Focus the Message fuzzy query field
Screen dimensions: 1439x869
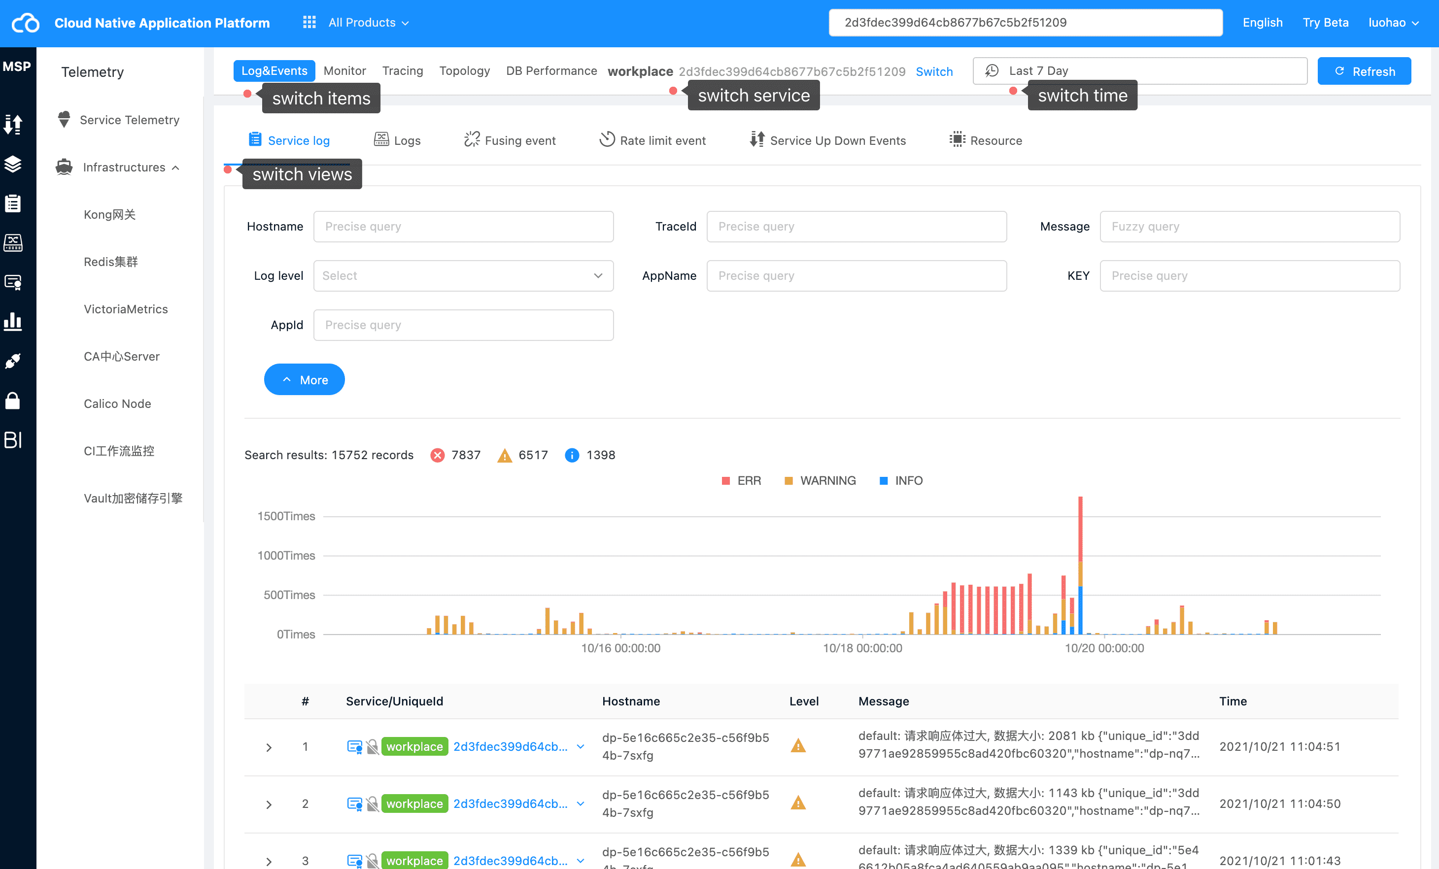(x=1250, y=227)
